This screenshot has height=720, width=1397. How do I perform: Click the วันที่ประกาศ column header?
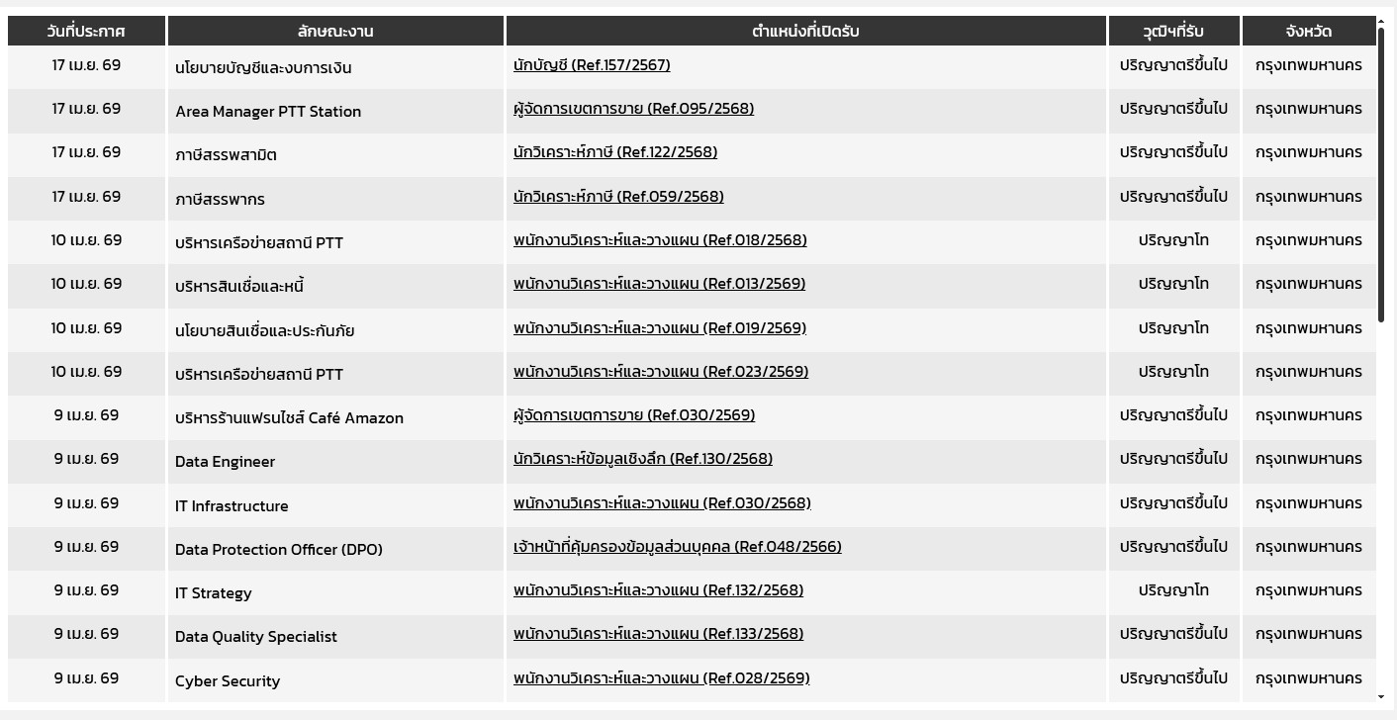(86, 31)
